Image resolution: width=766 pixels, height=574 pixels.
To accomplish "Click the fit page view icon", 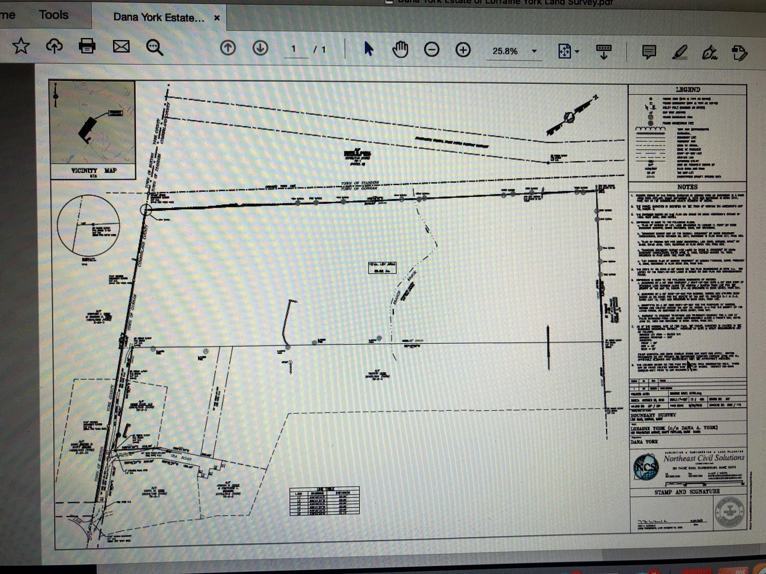I will [x=565, y=52].
